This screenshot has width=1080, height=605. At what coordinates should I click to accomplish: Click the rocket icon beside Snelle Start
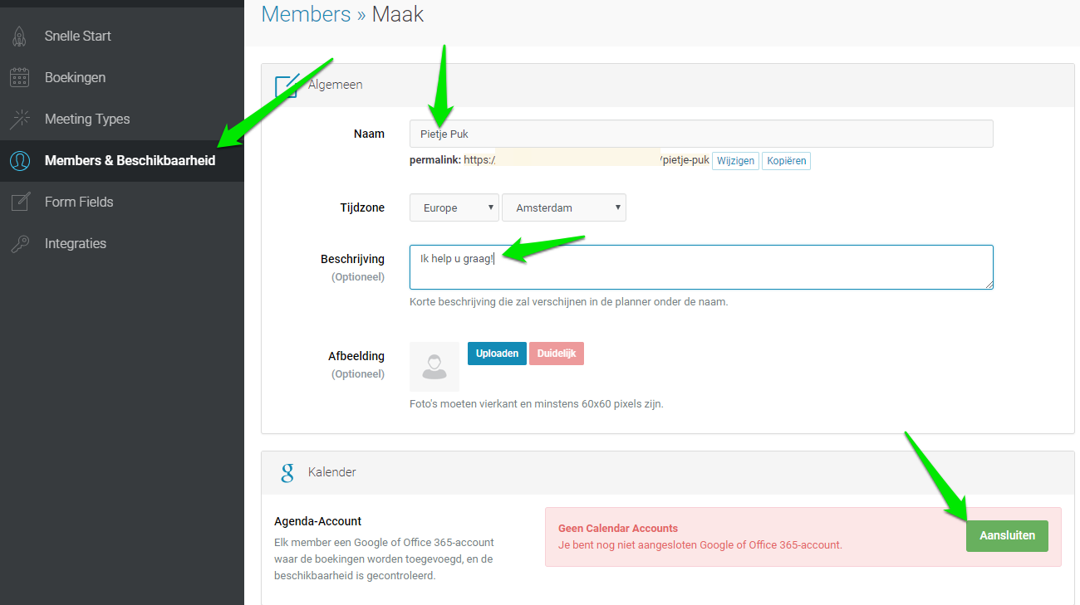tap(19, 37)
